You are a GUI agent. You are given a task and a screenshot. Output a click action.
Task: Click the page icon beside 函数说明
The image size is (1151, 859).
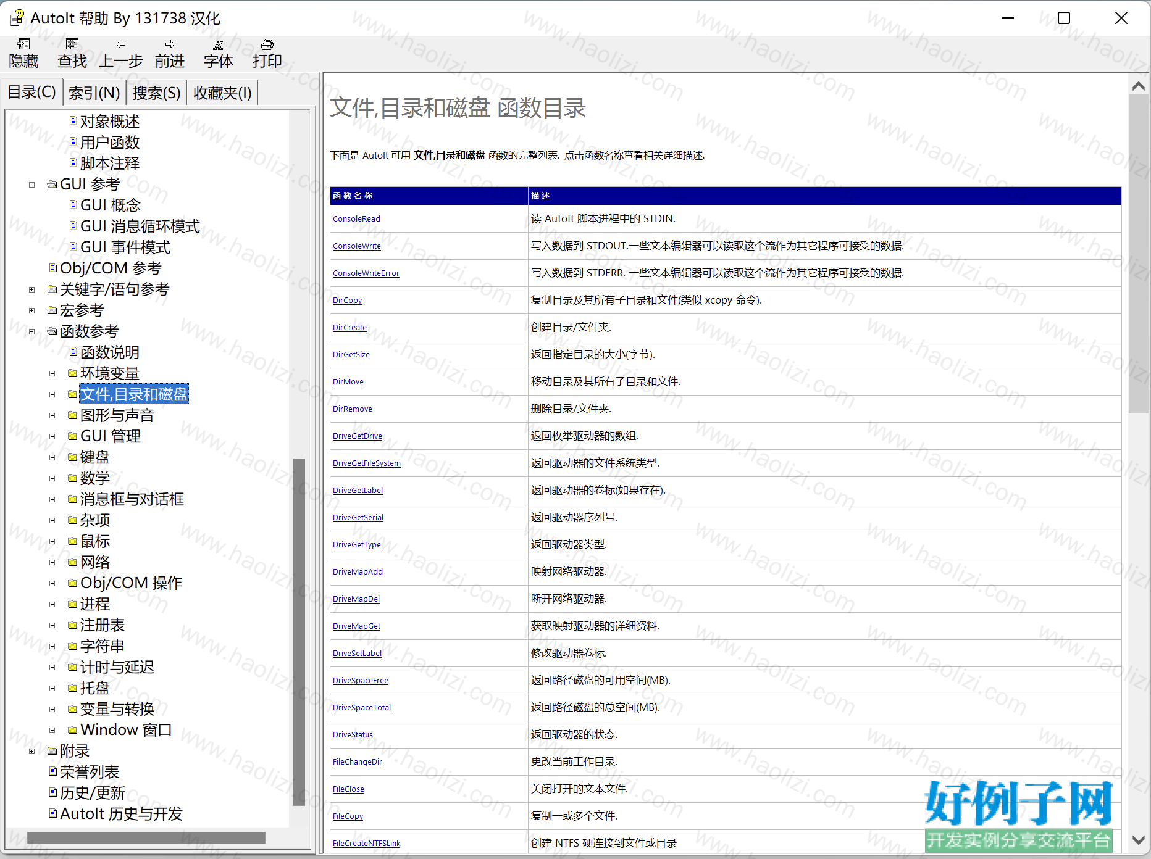pos(73,352)
